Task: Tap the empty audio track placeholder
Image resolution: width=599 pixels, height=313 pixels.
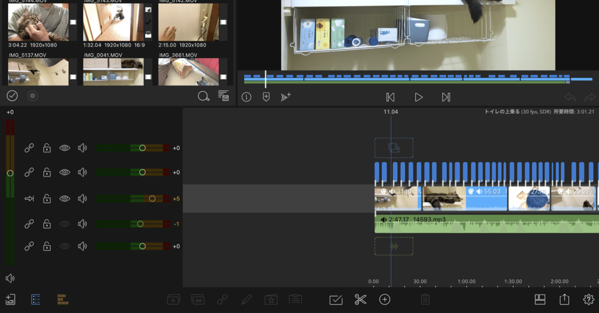Action: 394,246
